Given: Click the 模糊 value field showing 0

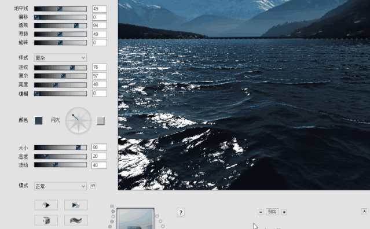Looking at the screenshot, I should [100, 93].
